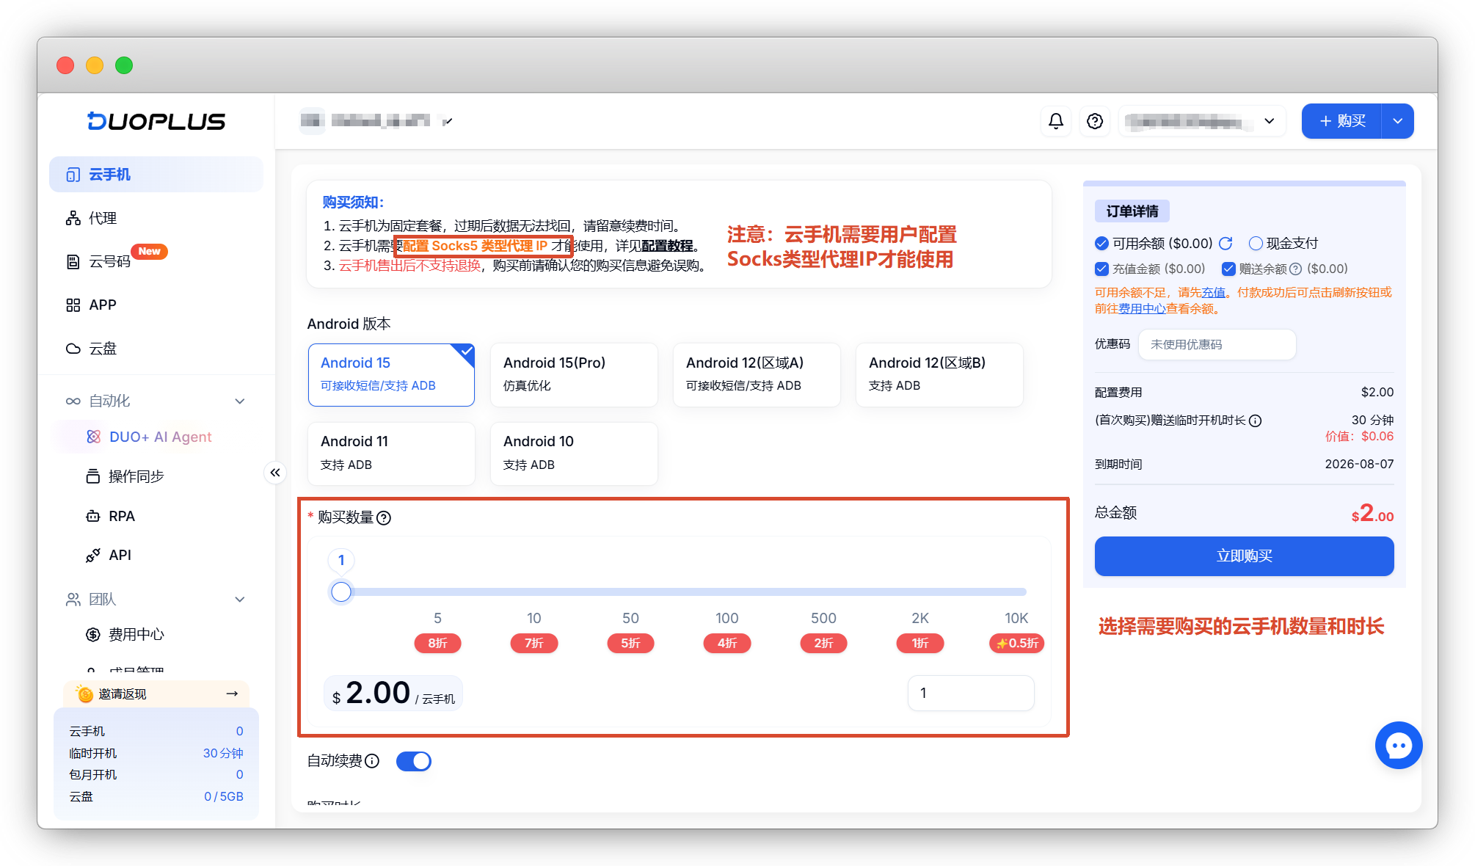Refresh the available balance
The width and height of the screenshot is (1475, 866).
[1225, 244]
